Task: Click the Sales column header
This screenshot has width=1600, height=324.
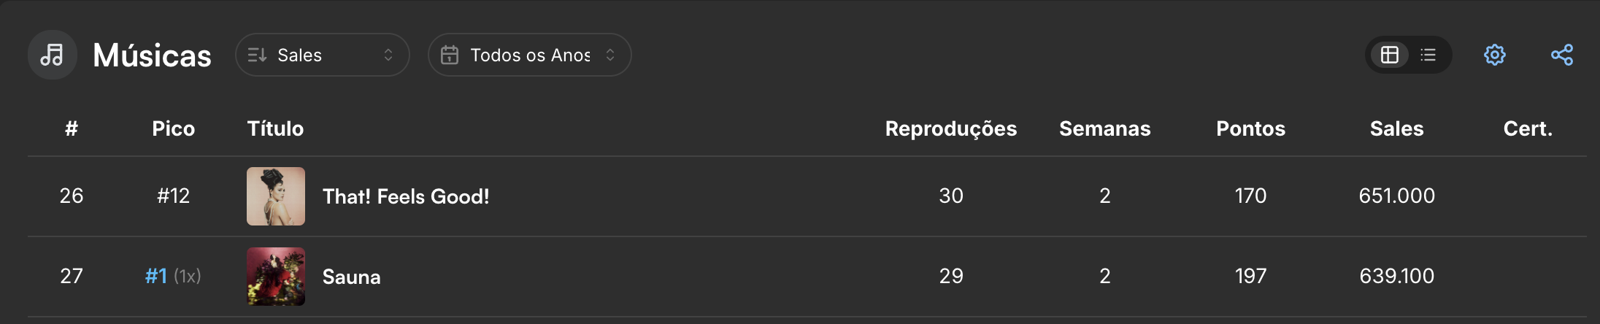Action: pyautogui.click(x=1396, y=128)
